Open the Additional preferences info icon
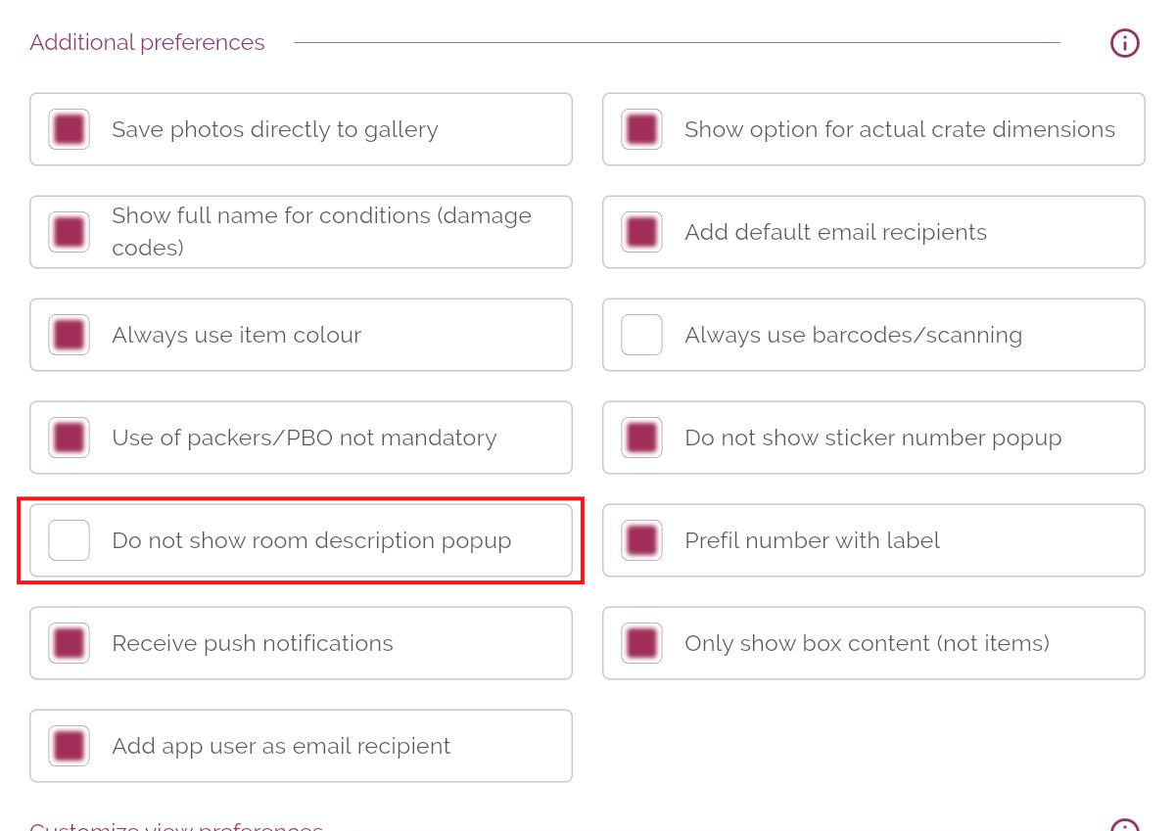 tap(1124, 43)
